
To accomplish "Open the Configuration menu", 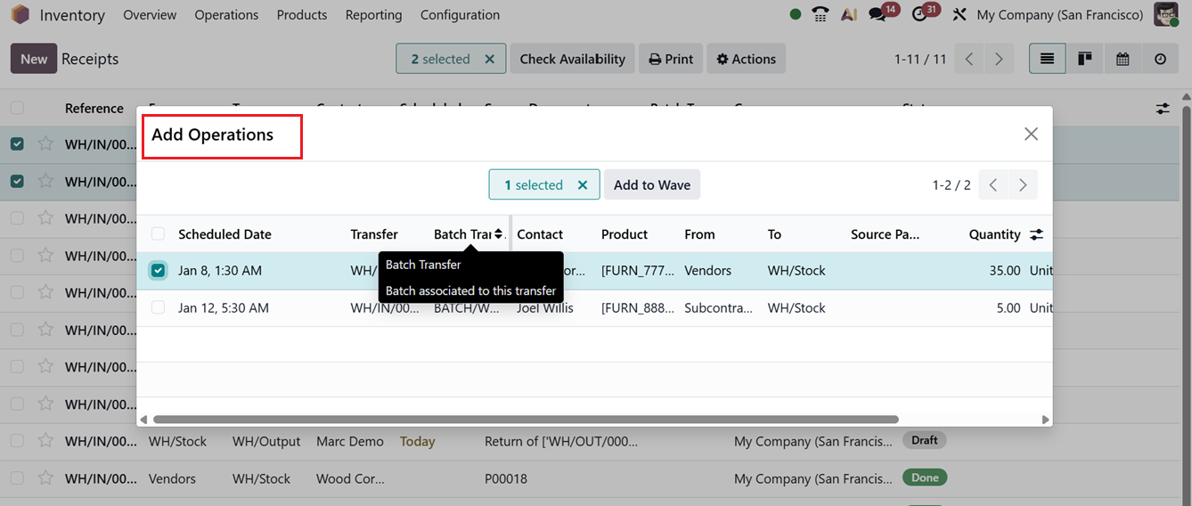I will click(x=460, y=15).
